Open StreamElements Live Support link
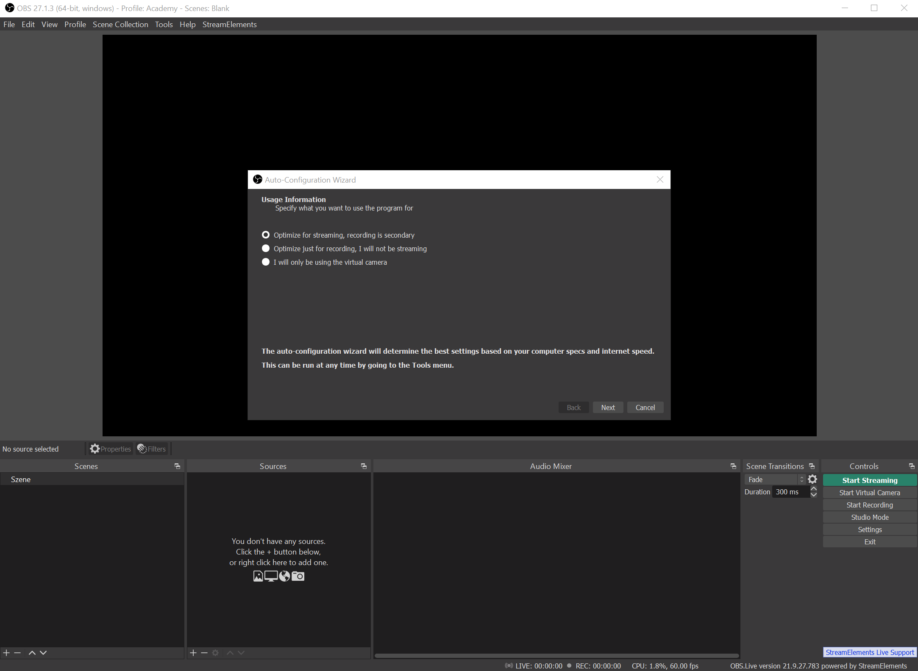 870,652
